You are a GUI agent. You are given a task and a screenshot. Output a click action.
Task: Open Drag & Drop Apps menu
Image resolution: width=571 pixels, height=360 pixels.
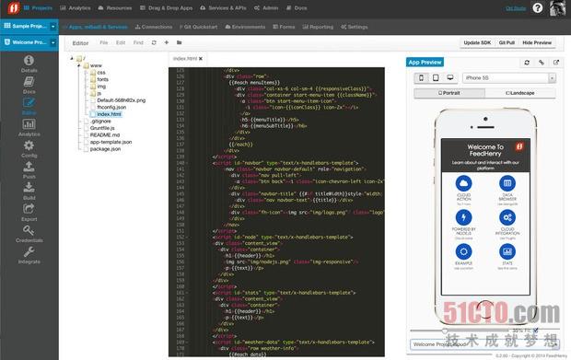click(x=167, y=7)
